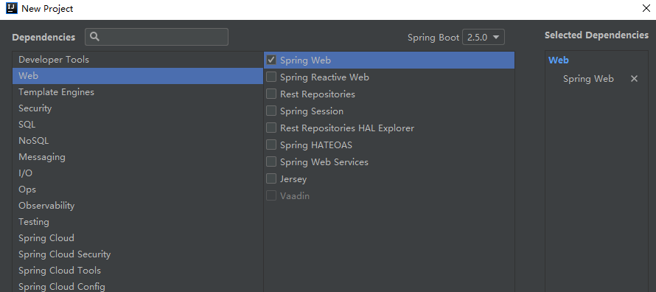Click the search magnifier icon

[x=94, y=37]
